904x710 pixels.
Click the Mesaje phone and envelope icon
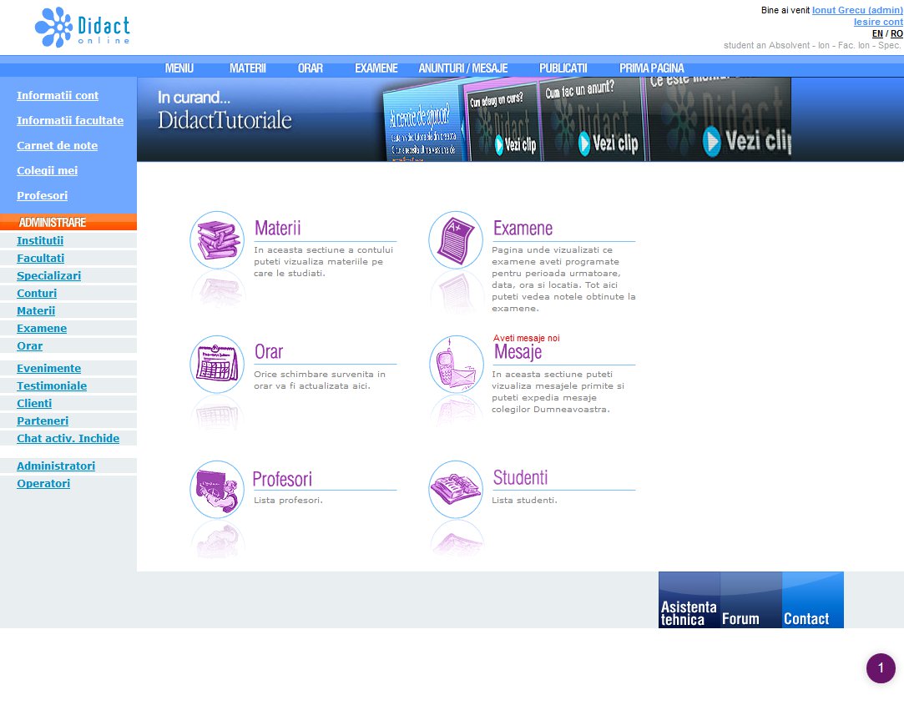456,365
